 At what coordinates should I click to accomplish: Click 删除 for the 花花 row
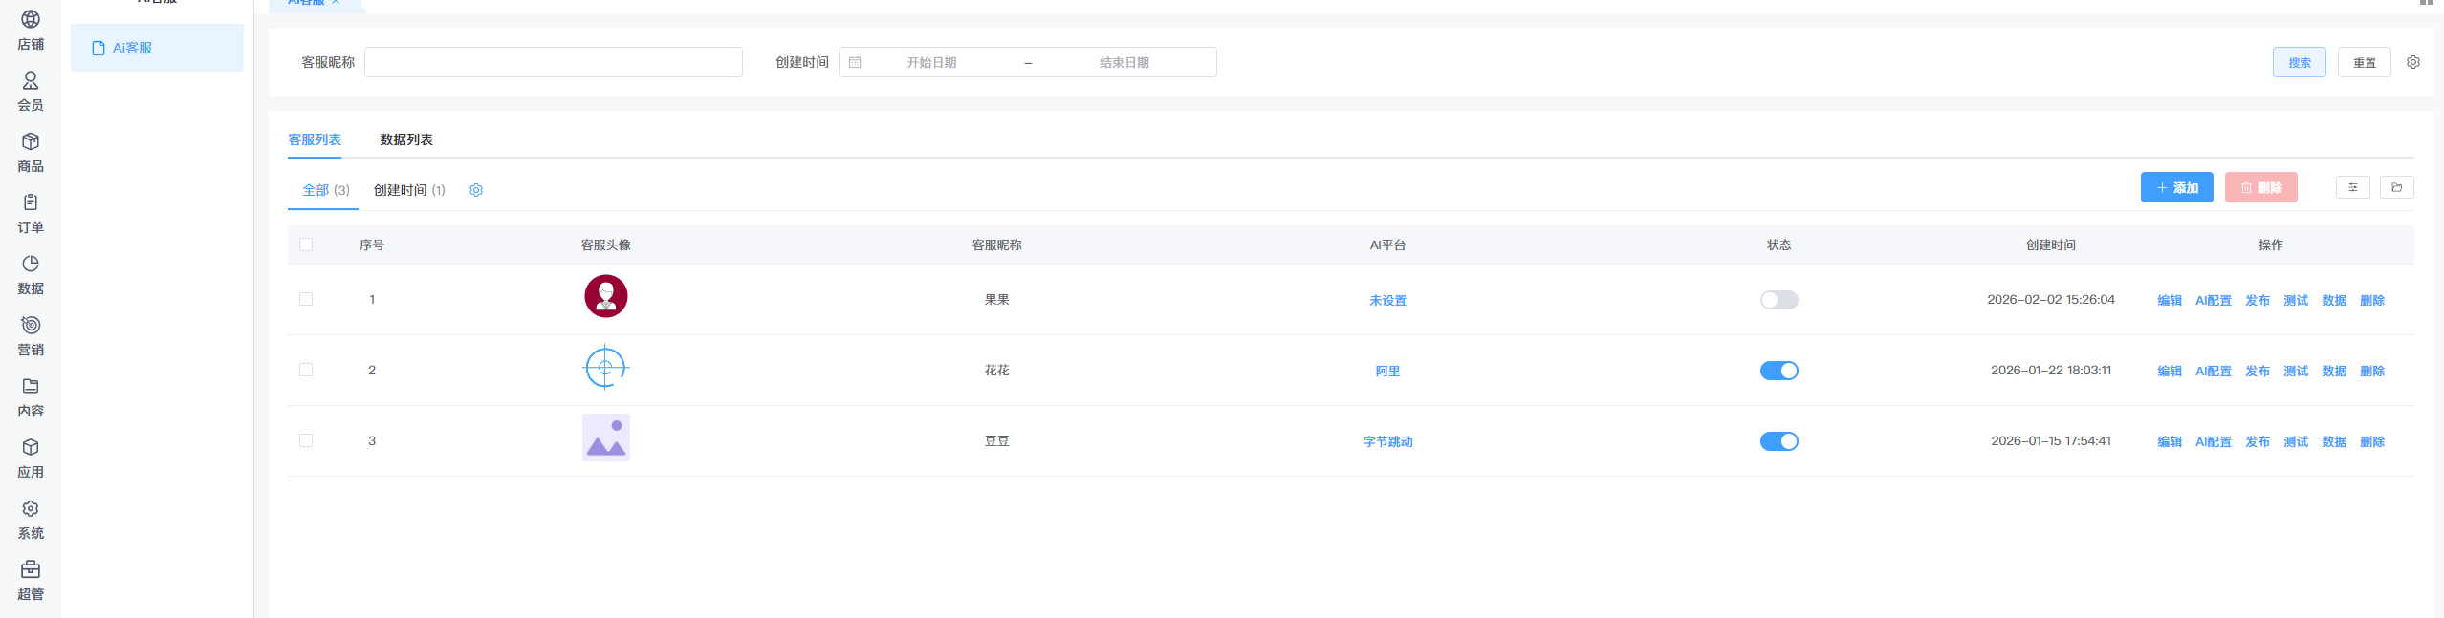click(x=2372, y=371)
